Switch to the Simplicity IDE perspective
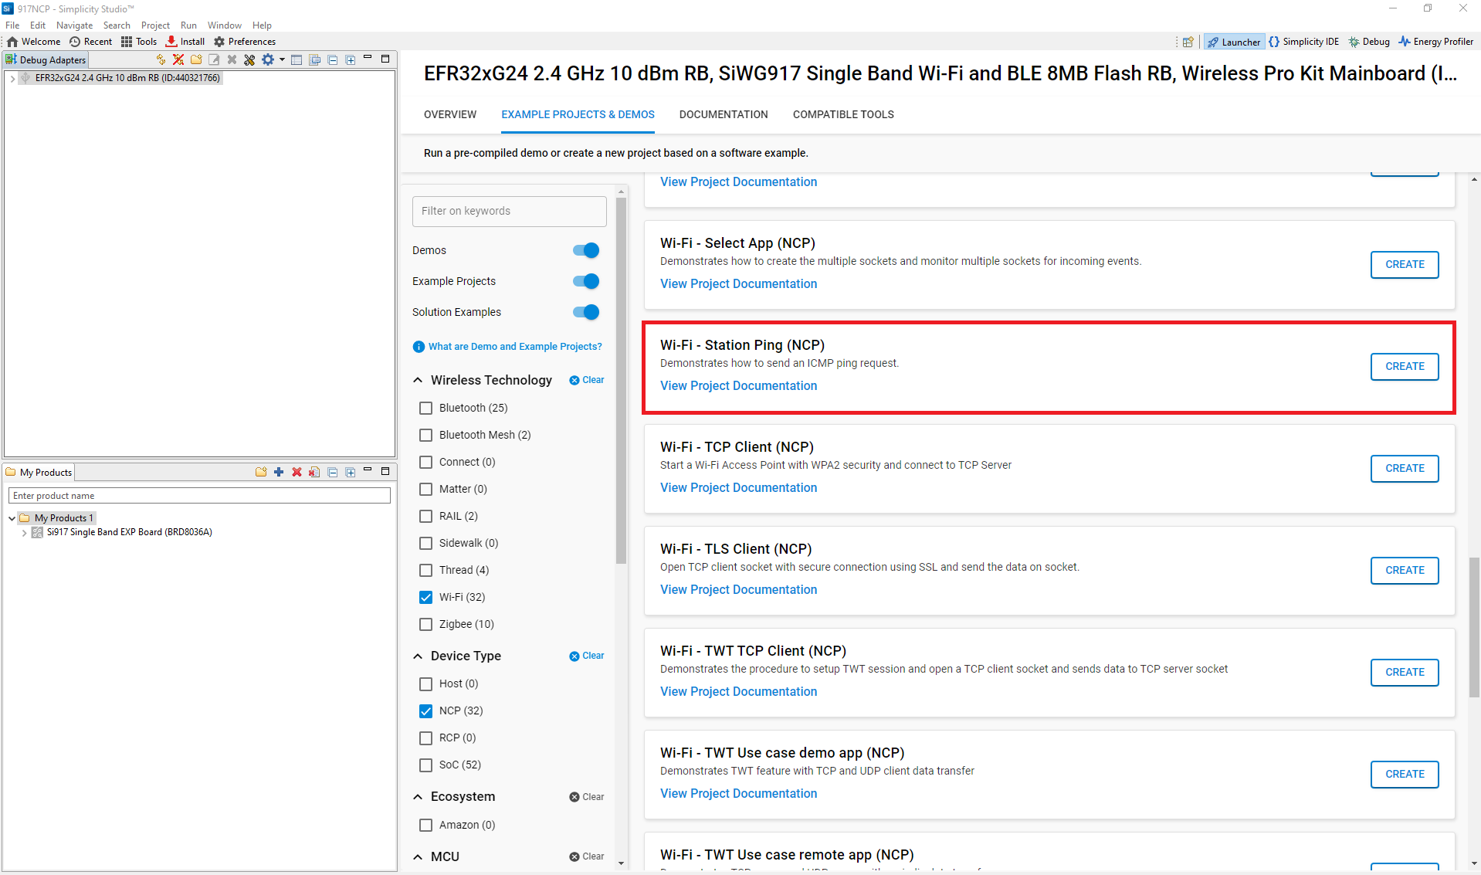The width and height of the screenshot is (1481, 875). [x=1303, y=42]
